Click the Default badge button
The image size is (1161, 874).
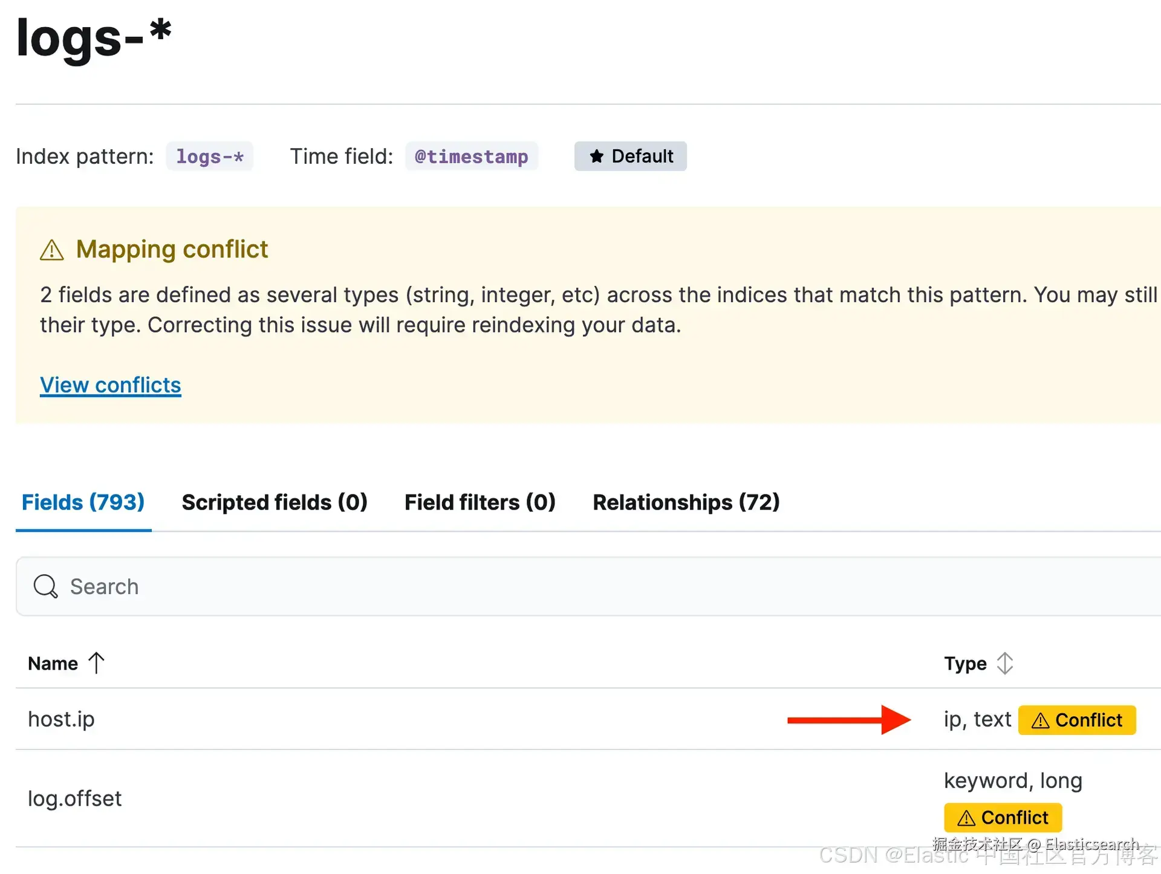click(x=630, y=157)
